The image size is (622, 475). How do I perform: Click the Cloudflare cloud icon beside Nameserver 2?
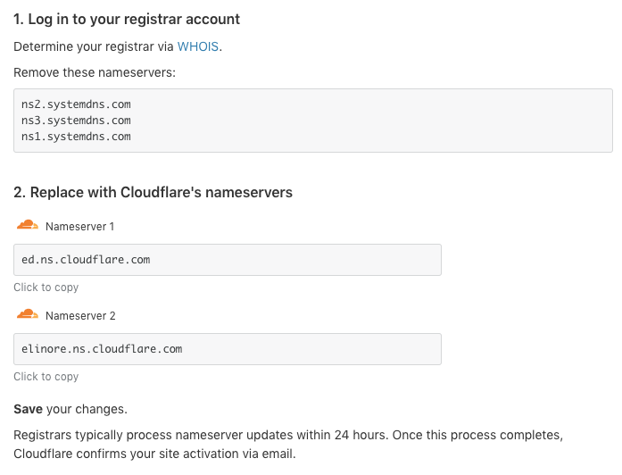click(x=28, y=314)
